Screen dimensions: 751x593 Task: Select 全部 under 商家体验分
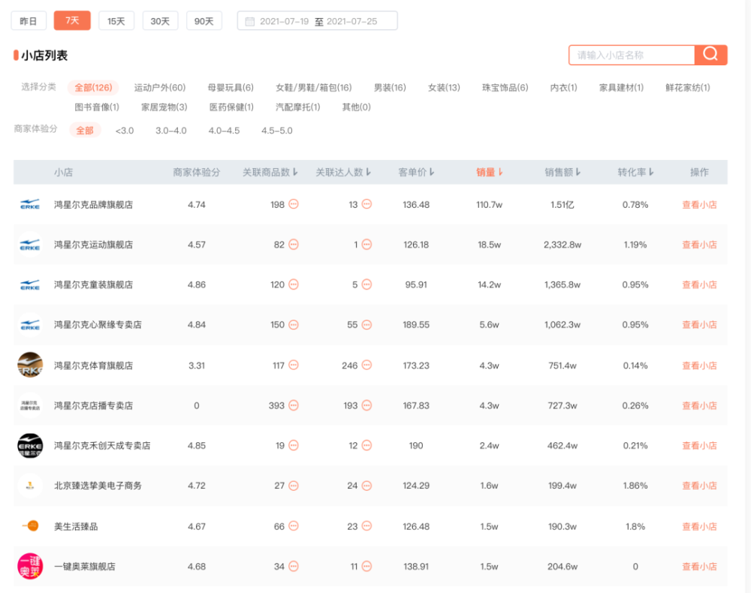(x=85, y=130)
